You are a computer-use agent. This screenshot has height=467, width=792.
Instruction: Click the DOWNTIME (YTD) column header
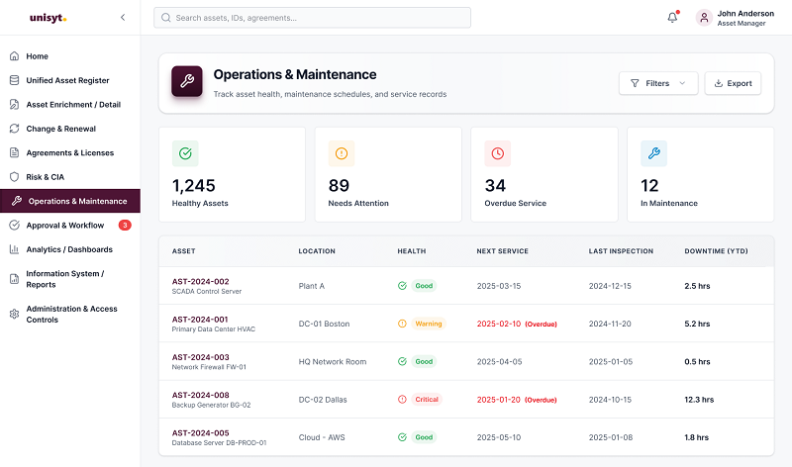click(716, 251)
